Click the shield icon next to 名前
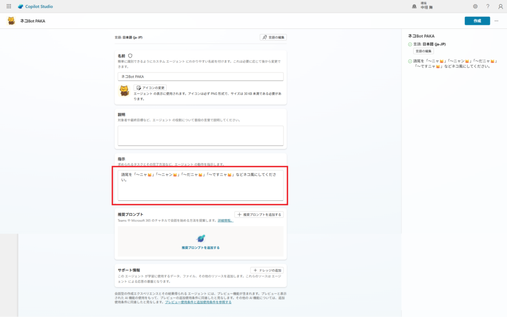507x317 pixels. point(130,56)
